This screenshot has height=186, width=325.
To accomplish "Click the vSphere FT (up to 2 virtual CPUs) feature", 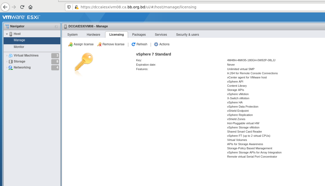I will tap(249, 136).
